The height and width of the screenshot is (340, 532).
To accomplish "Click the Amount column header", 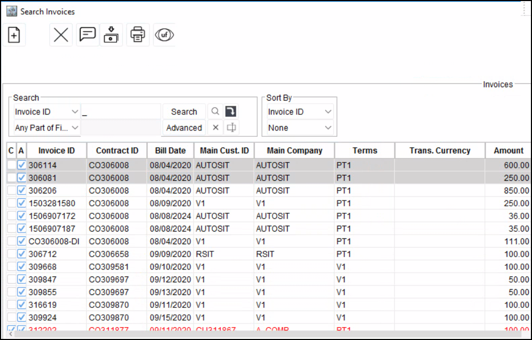I will pyautogui.click(x=508, y=151).
